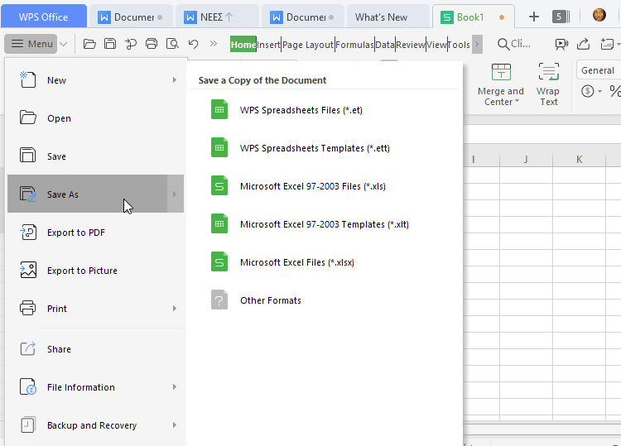Switch to the ΝΕΕΣ document tab
Viewport: 621px width, 446px height.
coord(216,17)
